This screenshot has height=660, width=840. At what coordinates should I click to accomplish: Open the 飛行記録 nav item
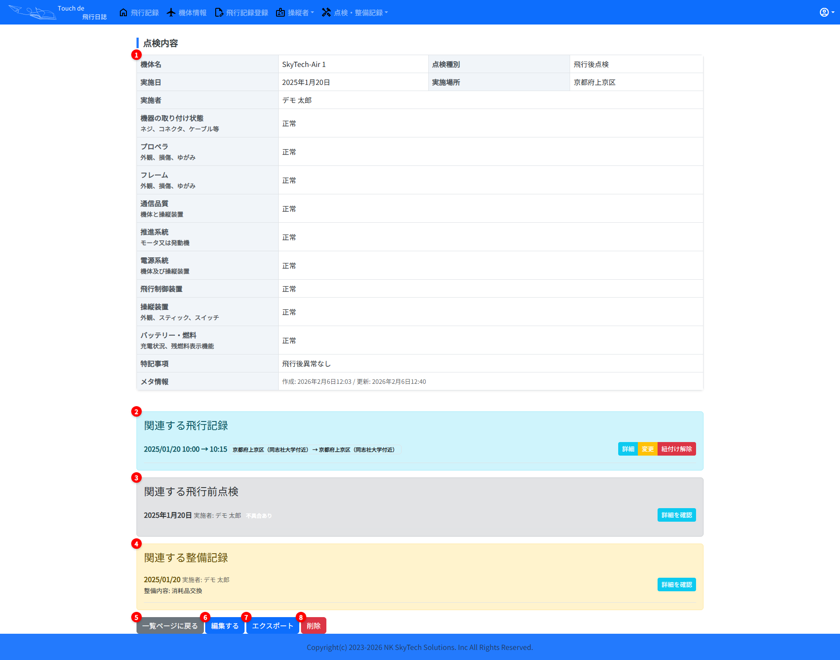pos(144,13)
